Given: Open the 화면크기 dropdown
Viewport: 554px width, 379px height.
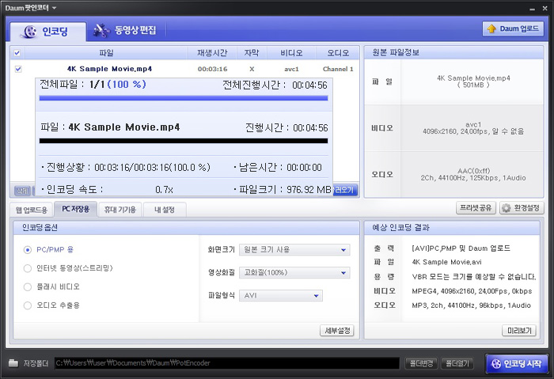Looking at the screenshot, I should click(x=294, y=250).
